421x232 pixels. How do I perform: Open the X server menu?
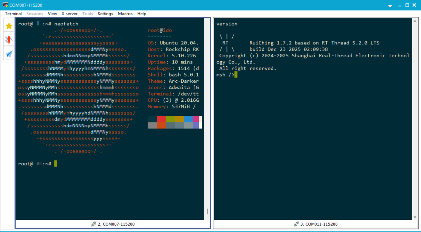[x=69, y=14]
